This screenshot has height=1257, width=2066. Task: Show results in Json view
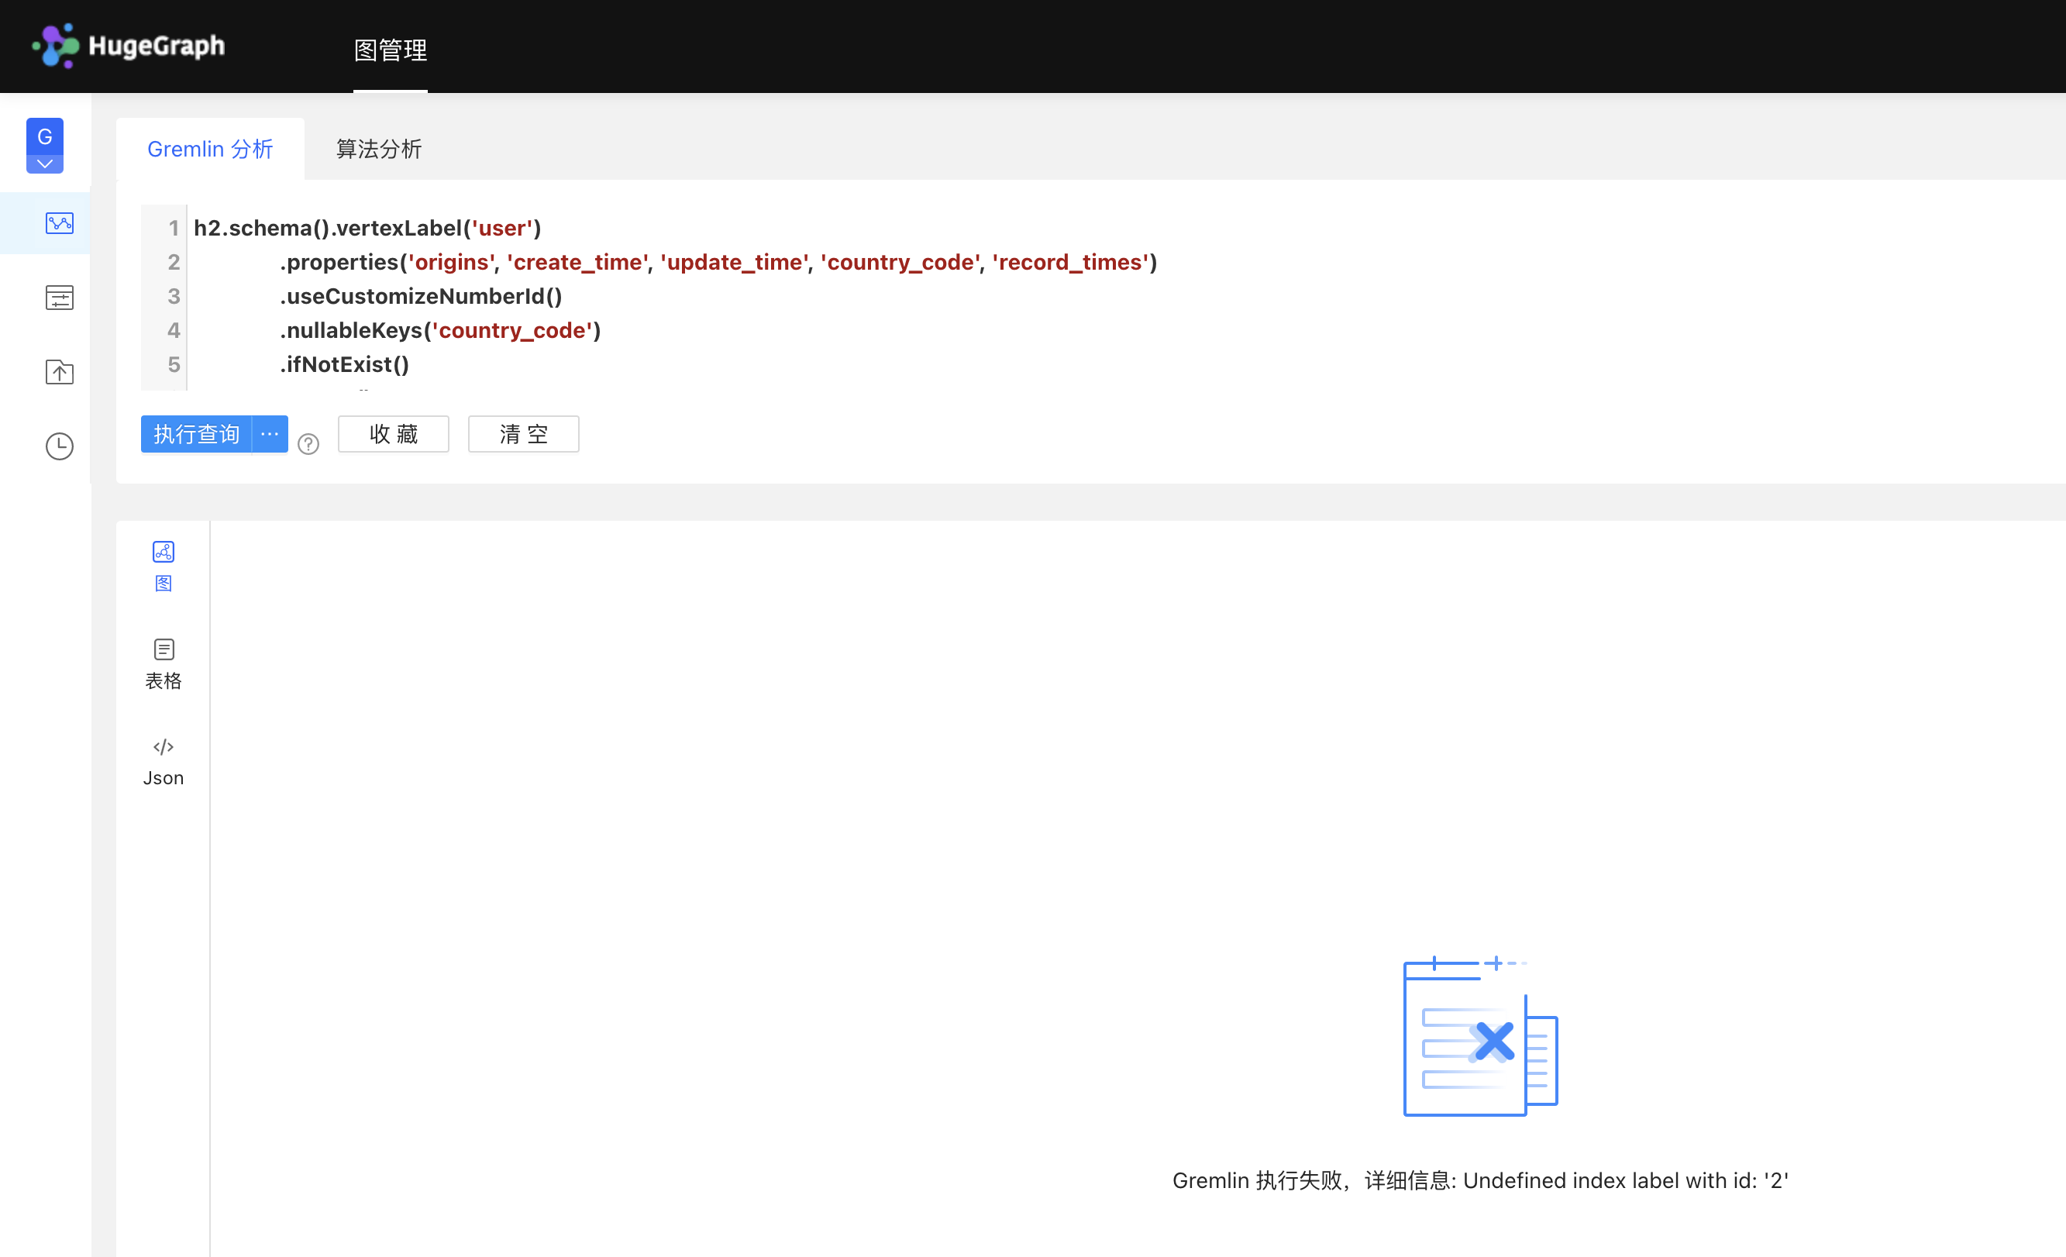164,762
